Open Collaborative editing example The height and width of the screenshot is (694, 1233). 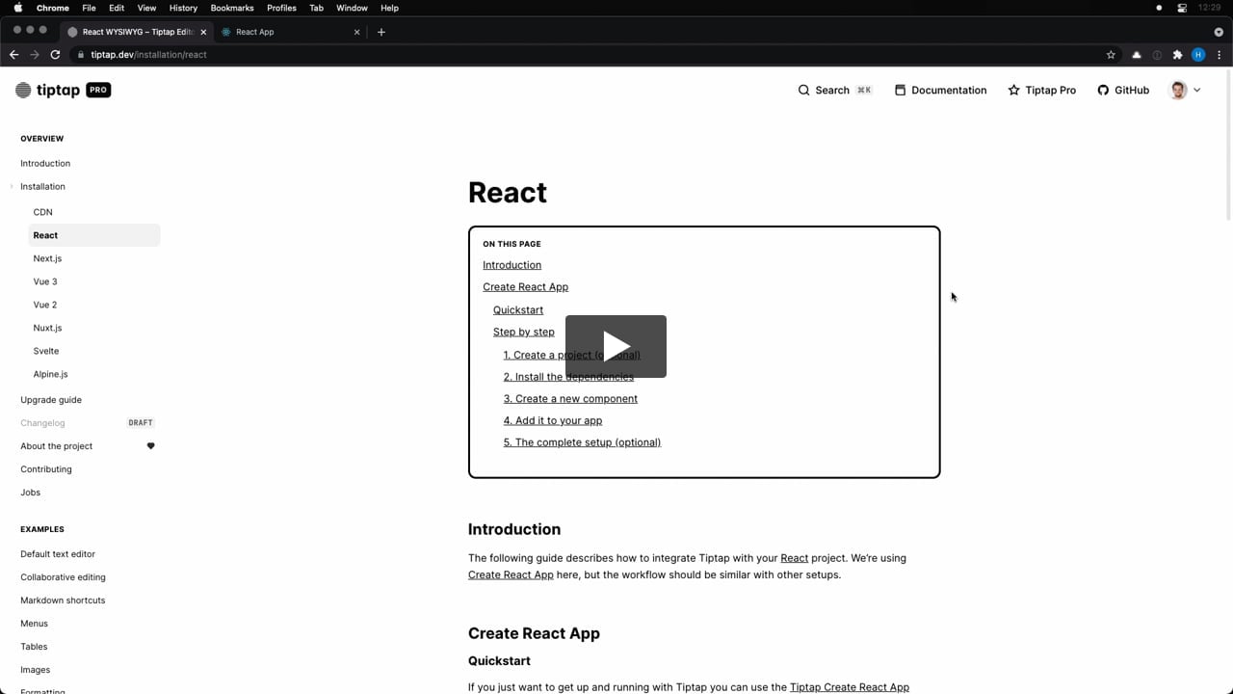[63, 577]
